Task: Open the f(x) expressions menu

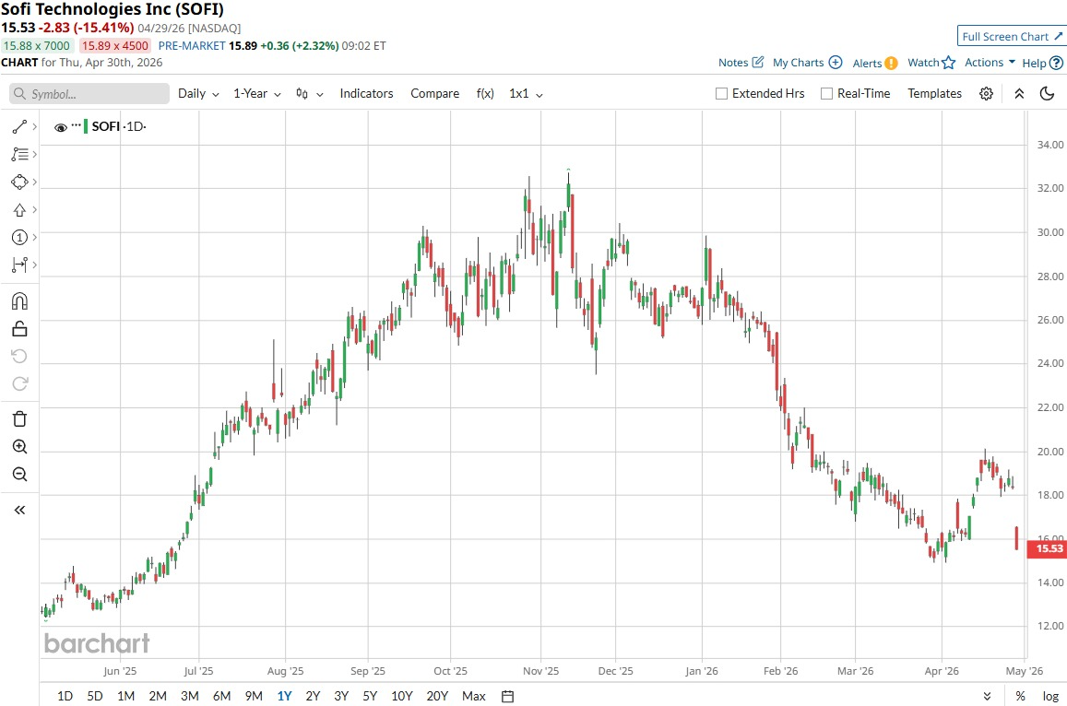Action: click(484, 94)
